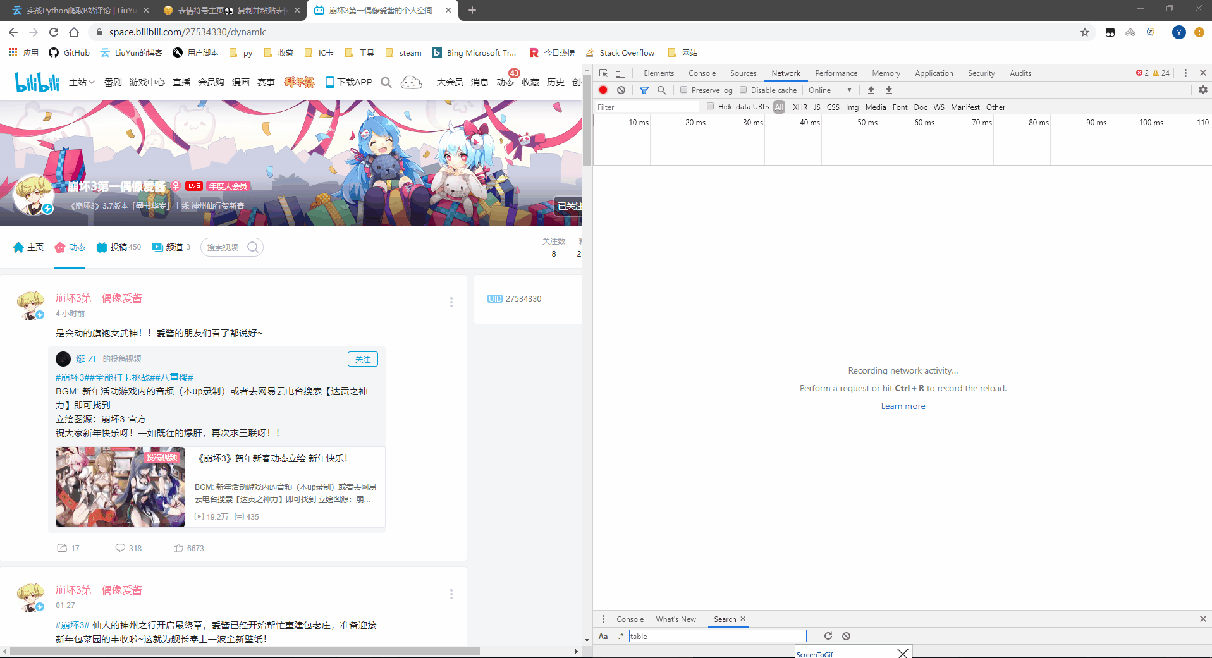Screen dimensions: 1212x658
Task: Click the 关注 button for 凝-ZL
Action: (363, 359)
